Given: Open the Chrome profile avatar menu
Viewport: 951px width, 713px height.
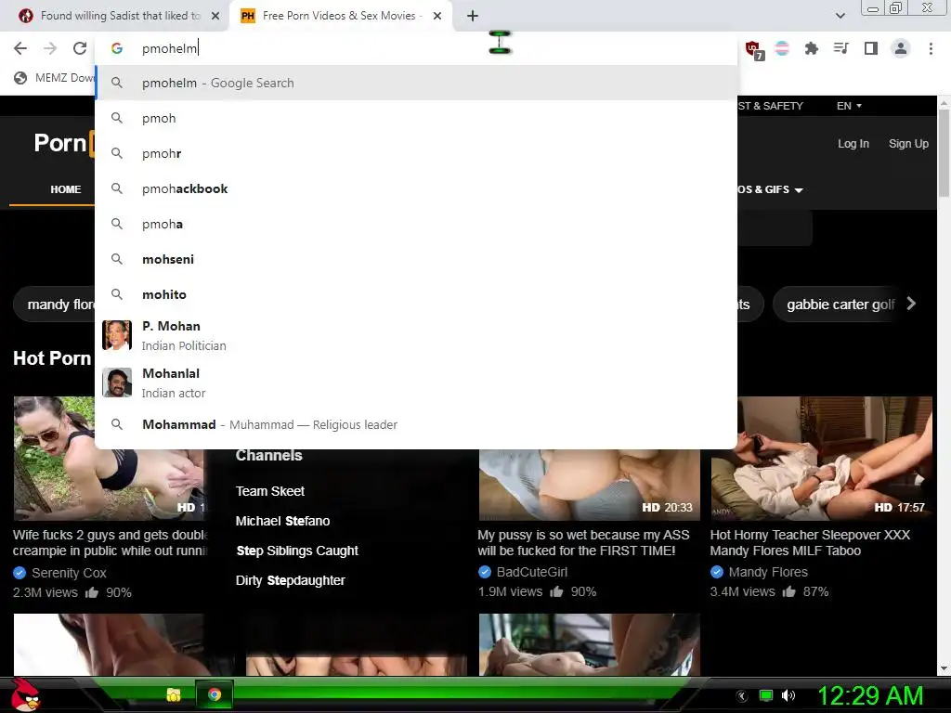Looking at the screenshot, I should coord(901,48).
